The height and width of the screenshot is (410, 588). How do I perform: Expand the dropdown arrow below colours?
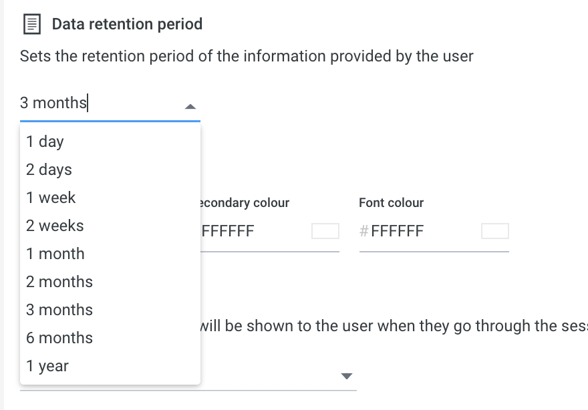pos(347,376)
